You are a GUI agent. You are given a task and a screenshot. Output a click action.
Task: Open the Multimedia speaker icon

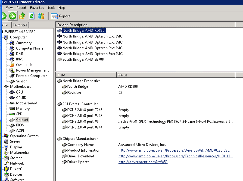click(x=6, y=152)
